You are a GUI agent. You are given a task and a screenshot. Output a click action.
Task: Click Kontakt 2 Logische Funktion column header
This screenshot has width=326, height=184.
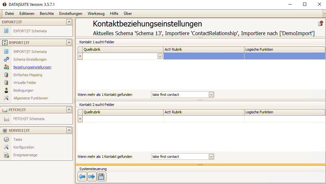285,112
